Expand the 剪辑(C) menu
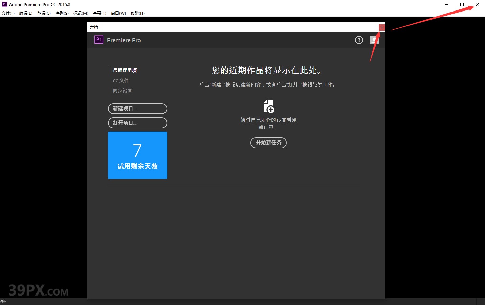The width and height of the screenshot is (485, 305). click(x=44, y=13)
